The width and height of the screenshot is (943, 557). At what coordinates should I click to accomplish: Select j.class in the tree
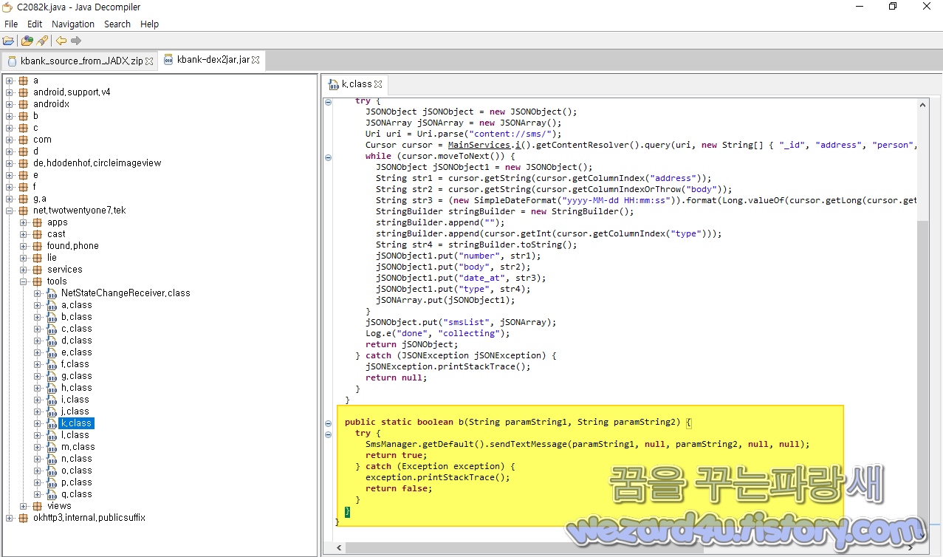point(75,411)
